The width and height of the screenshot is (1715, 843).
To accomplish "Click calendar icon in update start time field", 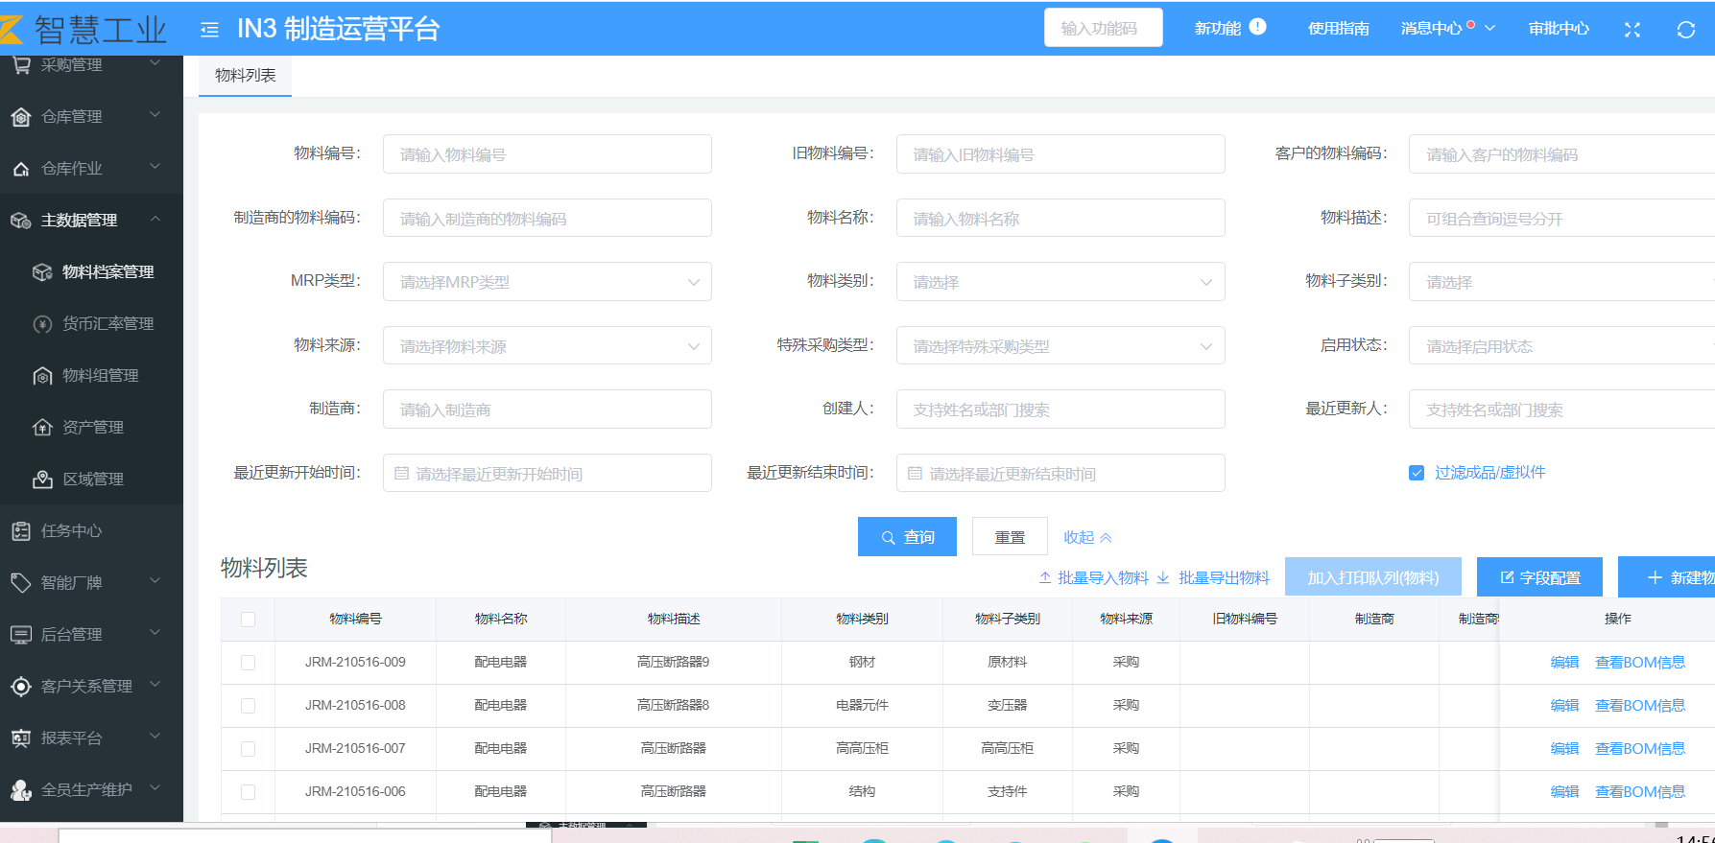I will point(402,474).
